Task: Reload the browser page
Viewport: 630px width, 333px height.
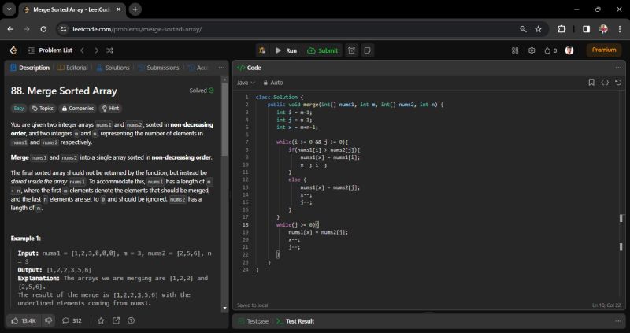Action: (x=43, y=29)
